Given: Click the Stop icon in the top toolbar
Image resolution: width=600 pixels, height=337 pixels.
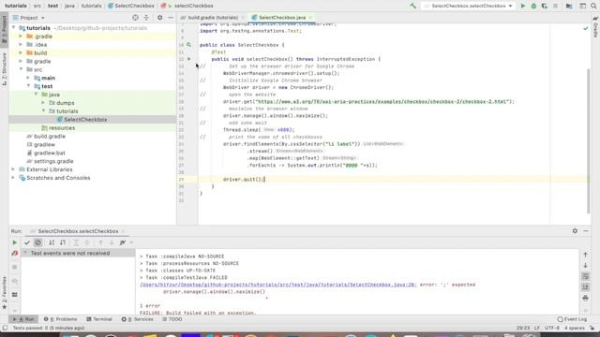Looking at the screenshot, I should (x=555, y=6).
